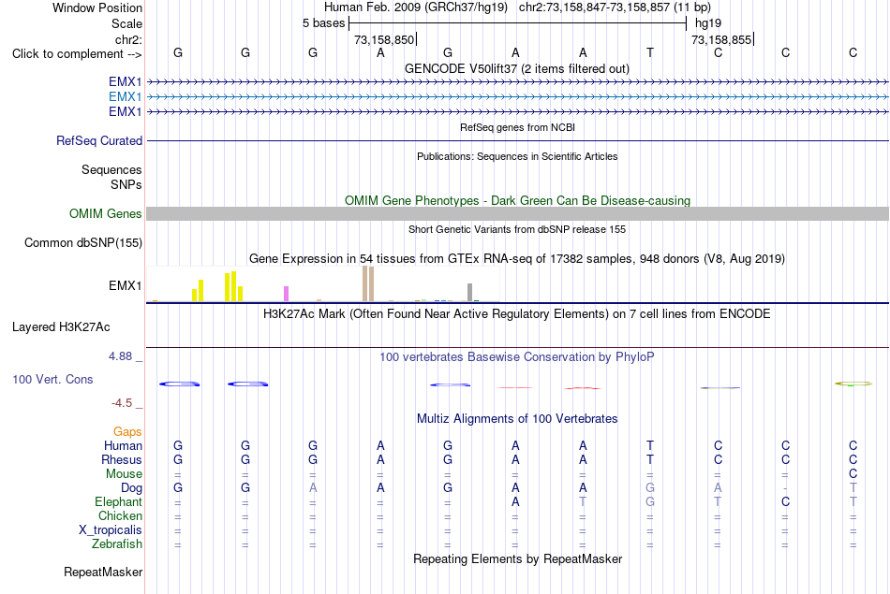Click 'RefSeq genes from NCBI' track title
The width and height of the screenshot is (890, 594).
click(517, 127)
